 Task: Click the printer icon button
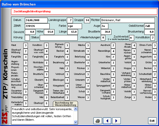pyautogui.click(x=97, y=121)
